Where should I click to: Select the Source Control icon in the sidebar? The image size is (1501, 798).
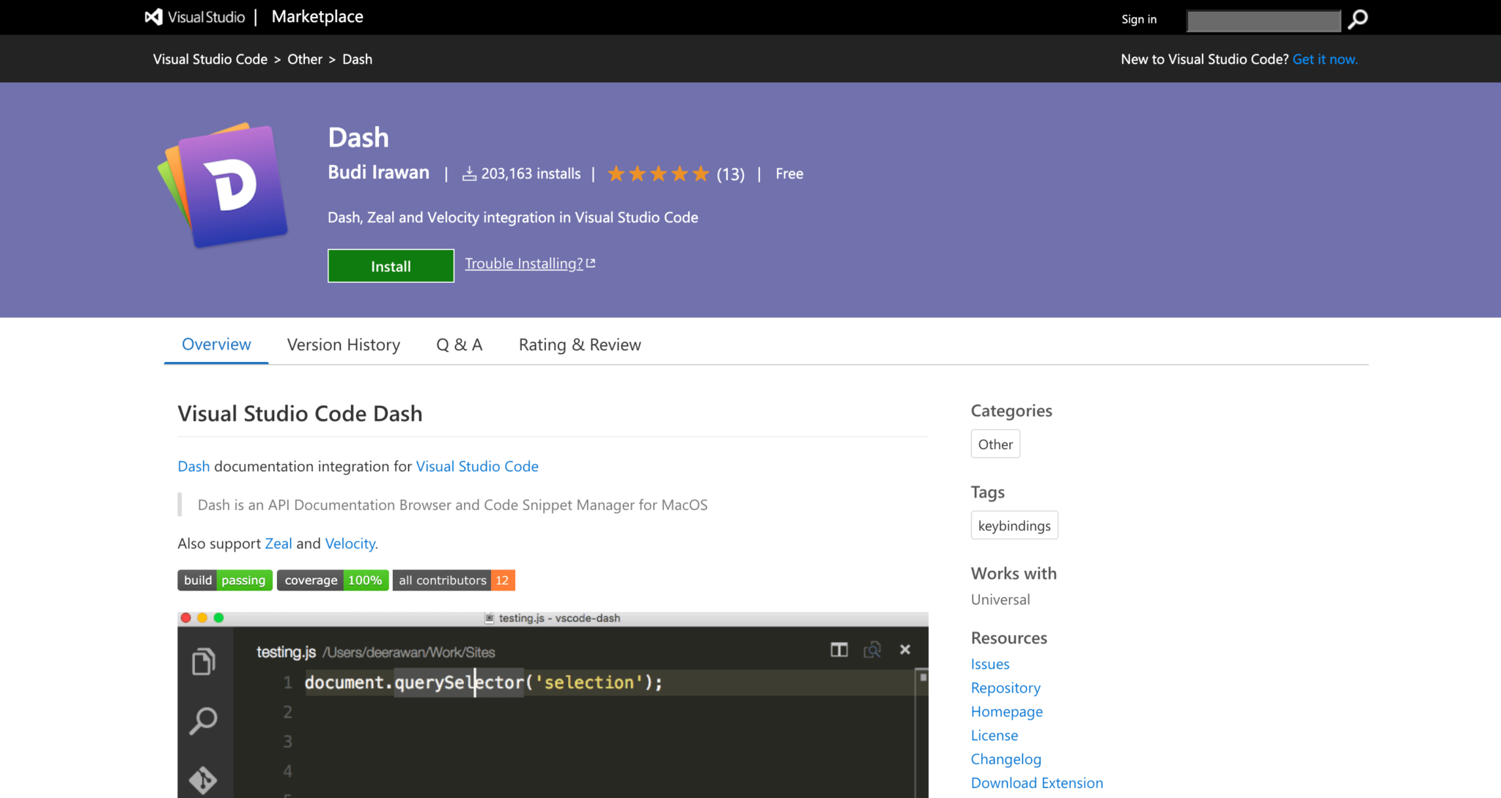[x=203, y=780]
